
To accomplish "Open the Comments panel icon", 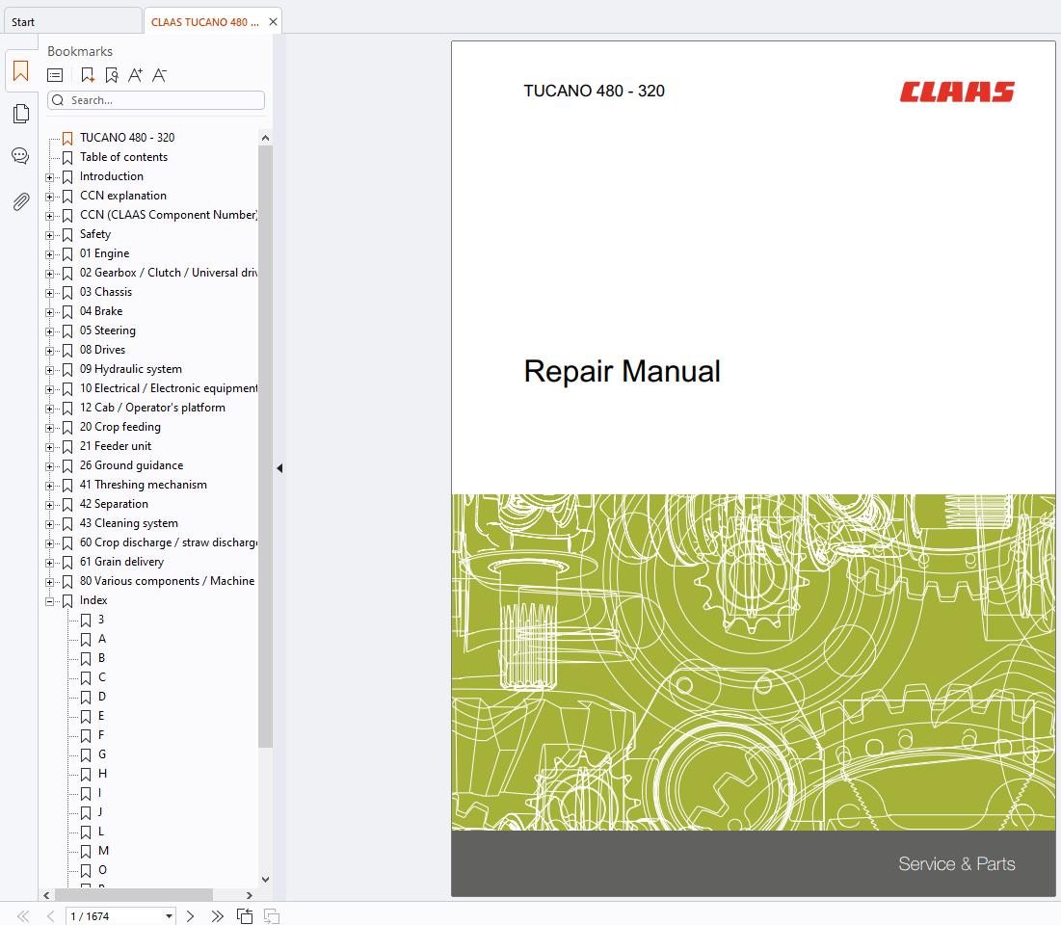I will point(20,156).
